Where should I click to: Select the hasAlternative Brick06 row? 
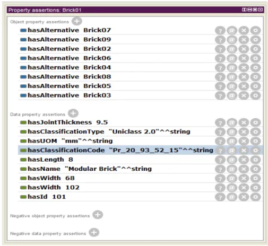point(141,58)
